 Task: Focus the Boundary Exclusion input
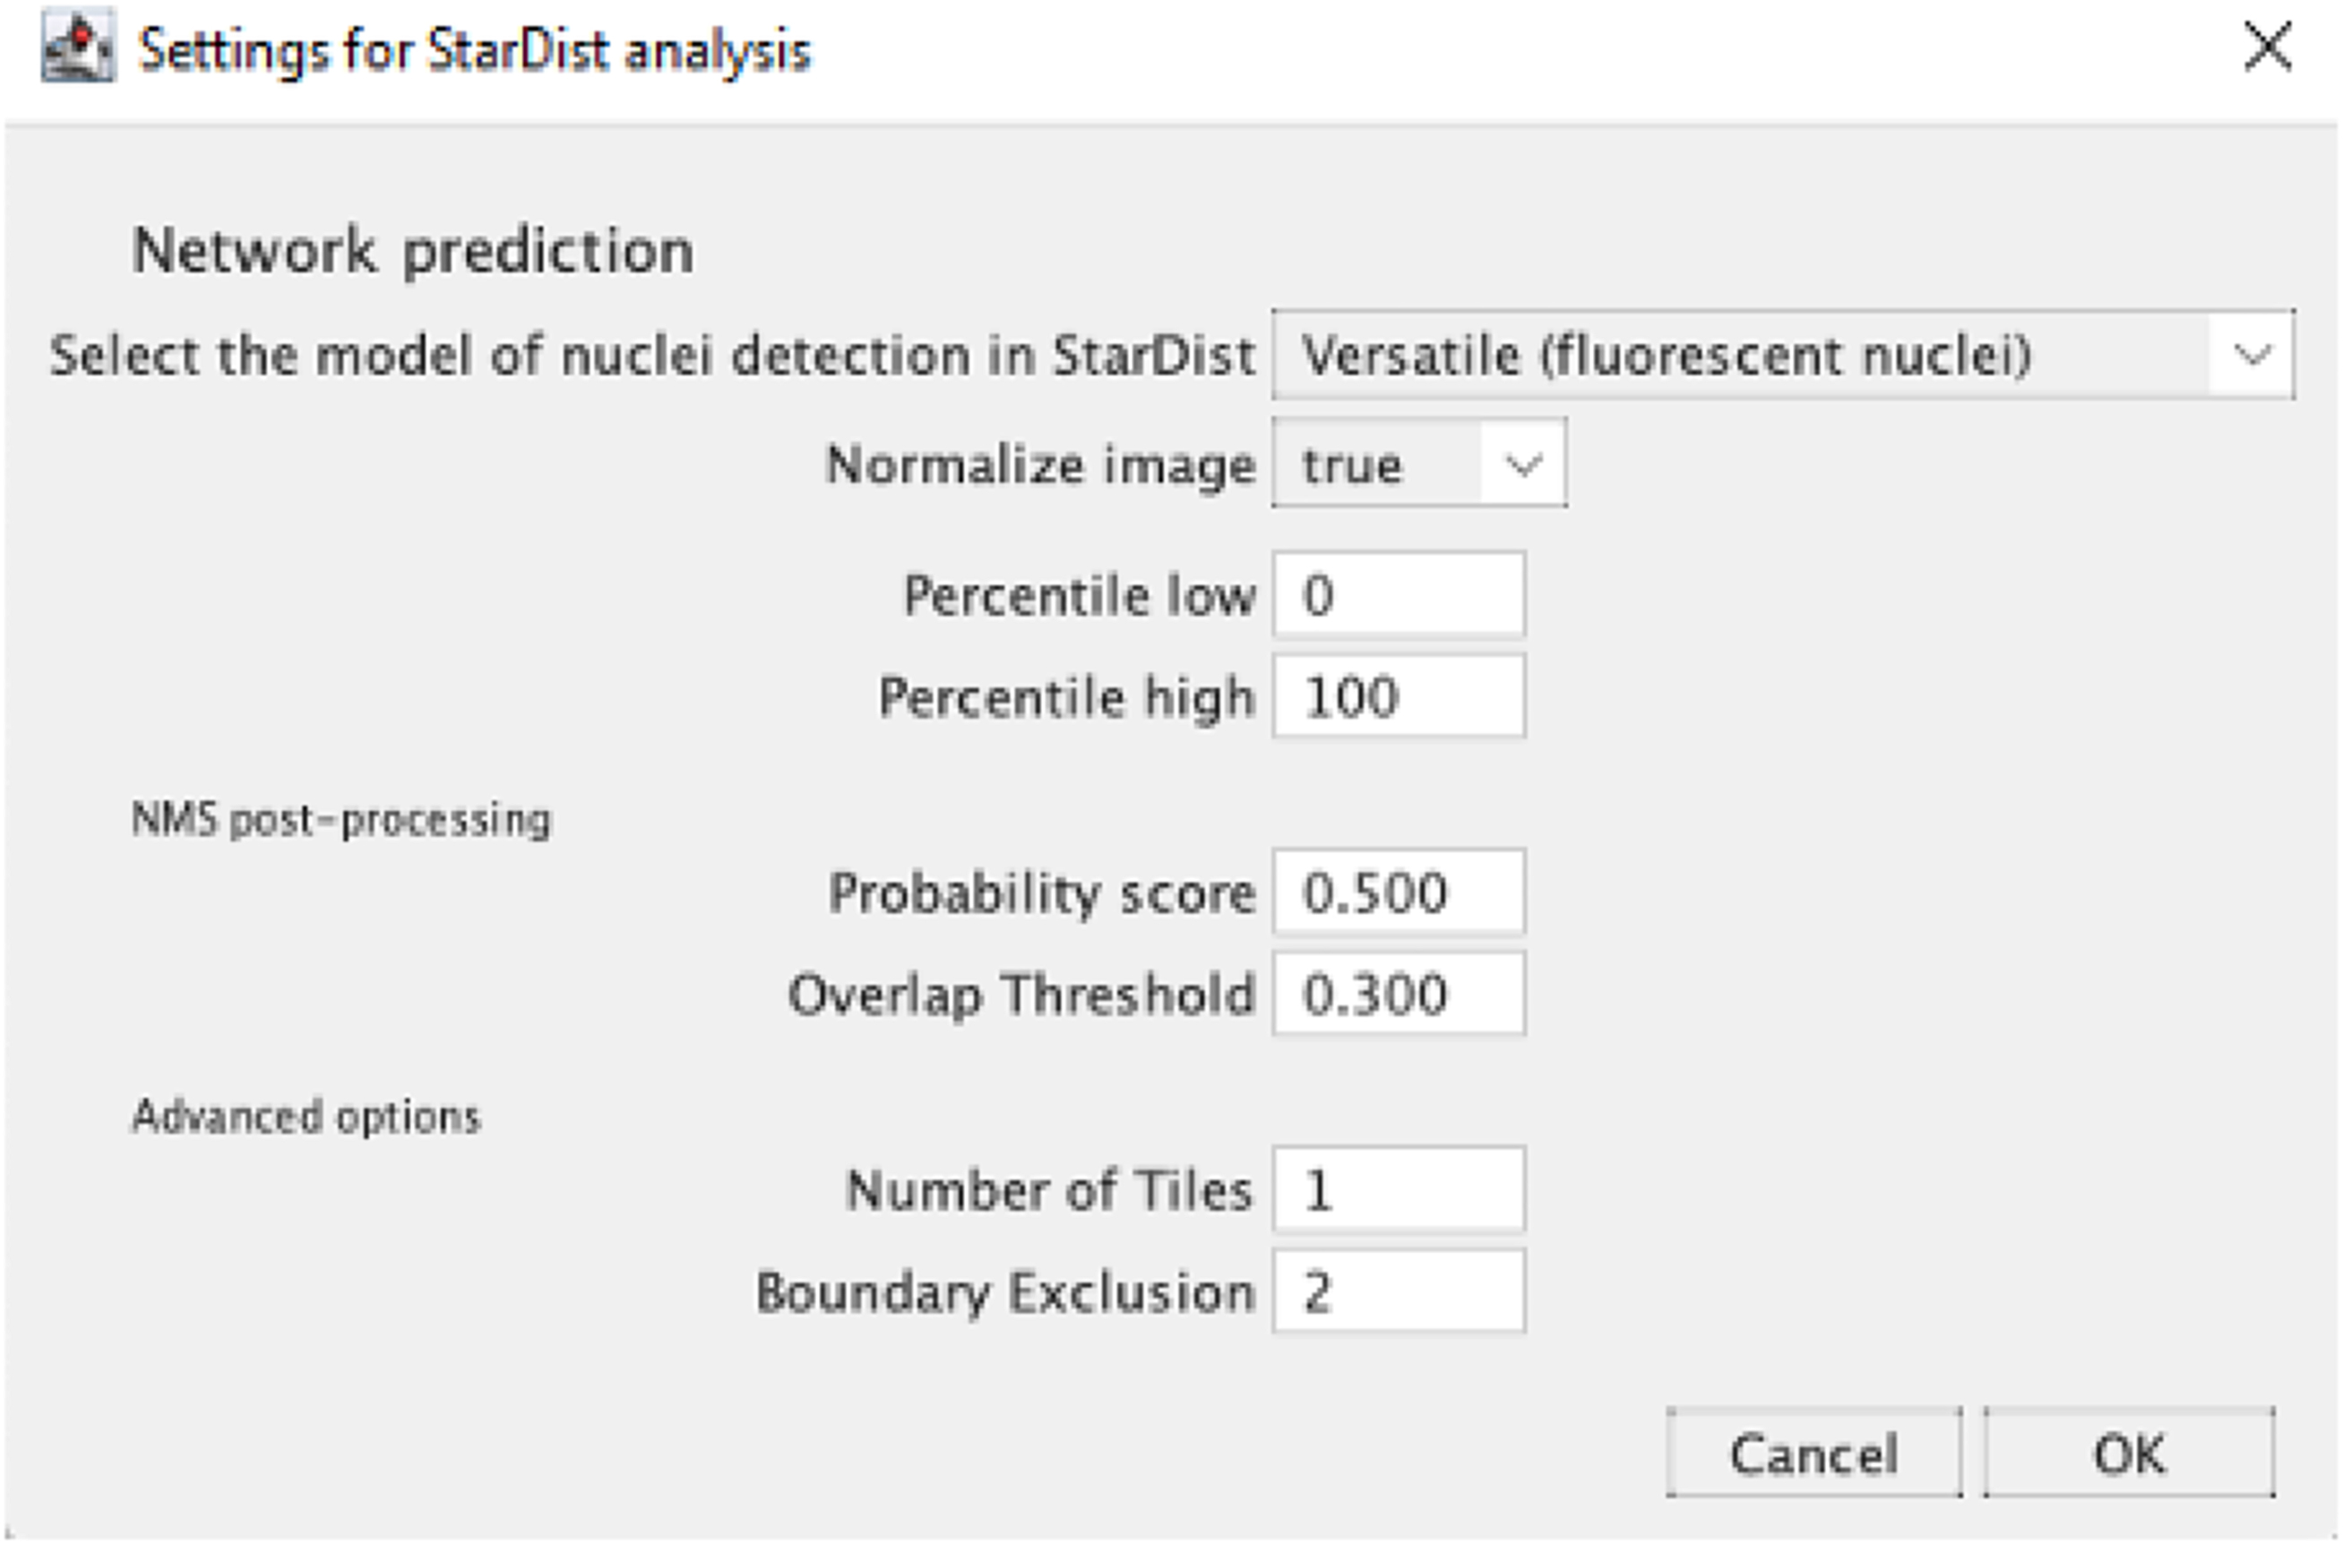pyautogui.click(x=1398, y=1292)
